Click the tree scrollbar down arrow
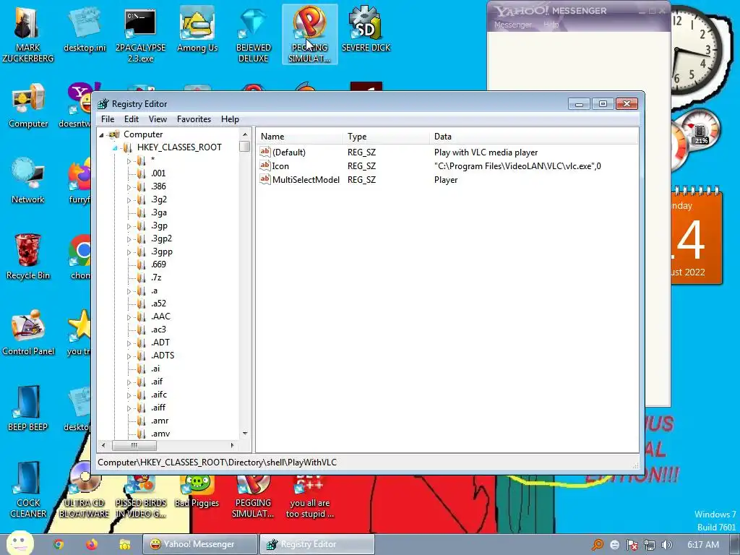740x555 pixels. [x=244, y=434]
